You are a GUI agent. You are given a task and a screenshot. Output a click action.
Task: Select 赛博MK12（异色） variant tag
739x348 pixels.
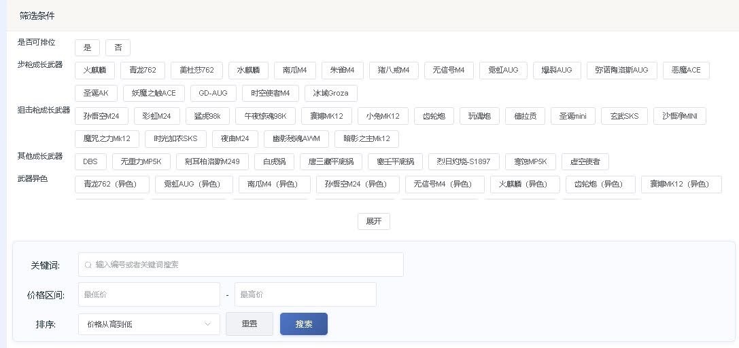tap(681, 185)
